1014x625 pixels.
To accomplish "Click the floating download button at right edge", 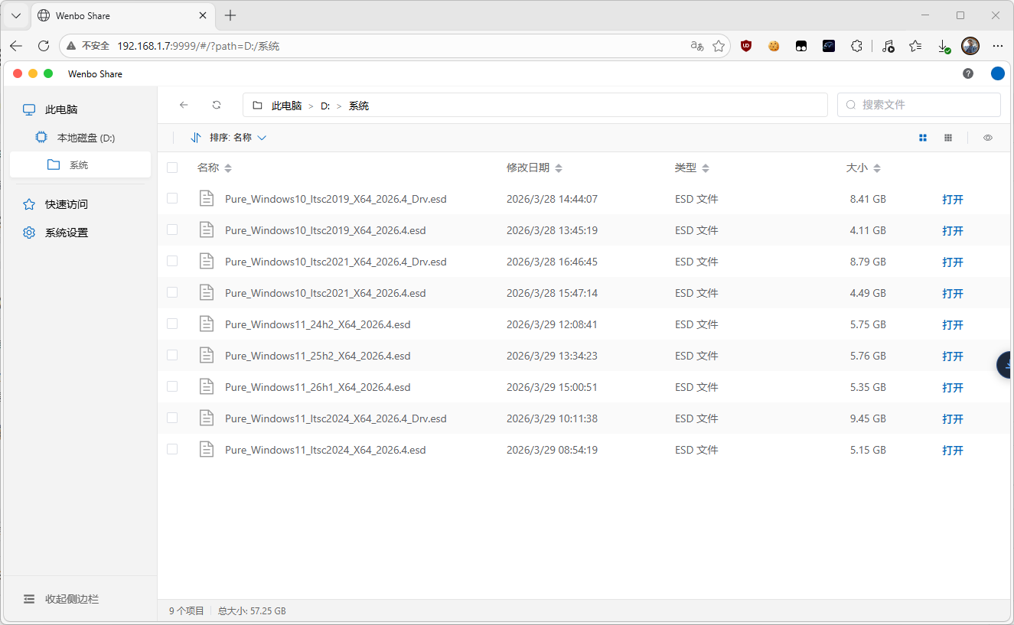I will 1006,365.
